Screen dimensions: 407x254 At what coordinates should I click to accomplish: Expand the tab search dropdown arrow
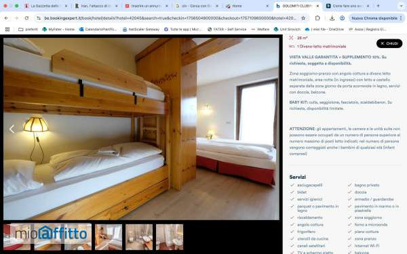click(x=401, y=5)
